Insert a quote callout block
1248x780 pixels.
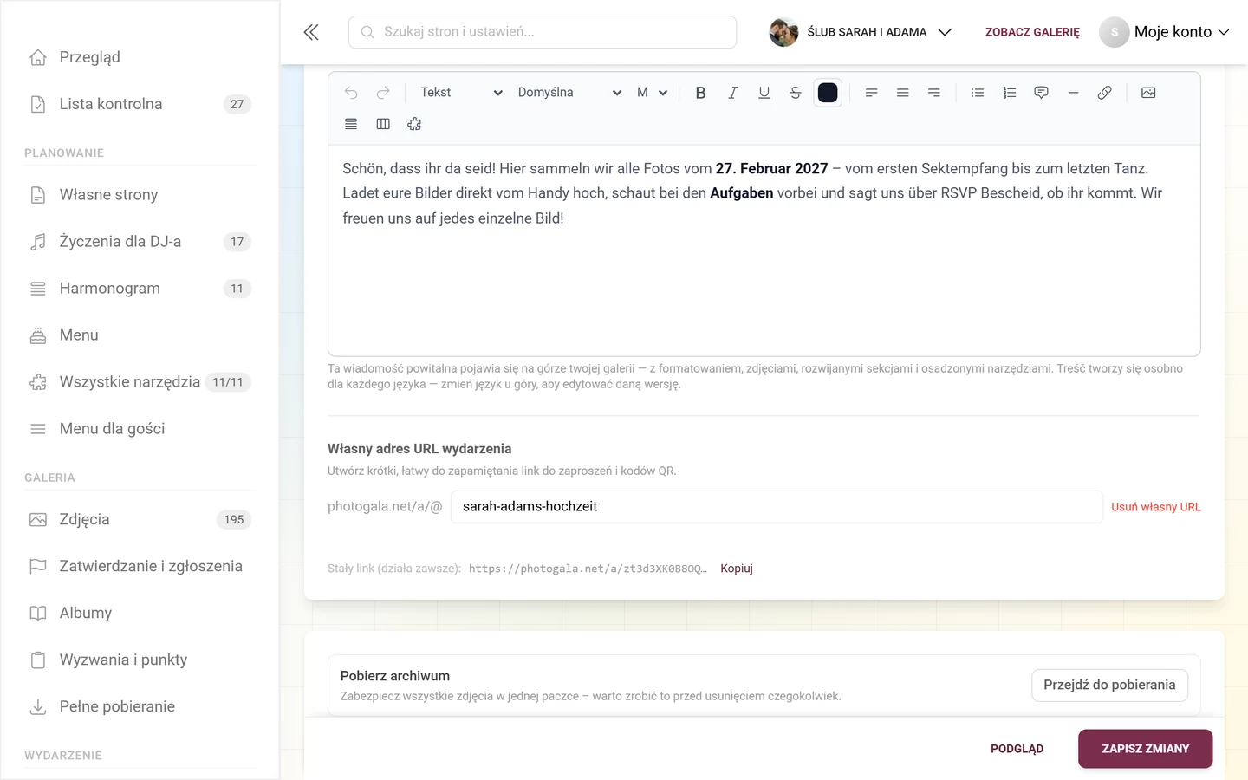point(1041,93)
